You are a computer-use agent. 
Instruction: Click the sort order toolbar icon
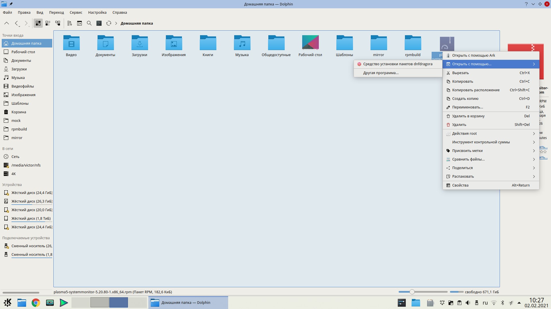point(69,23)
